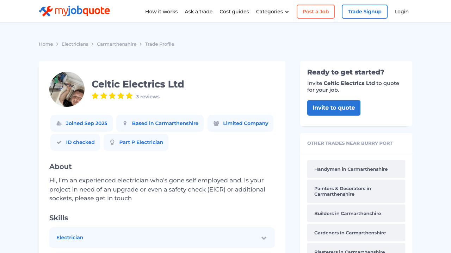Click the Invite to quote button
The image size is (451, 253).
tap(333, 108)
